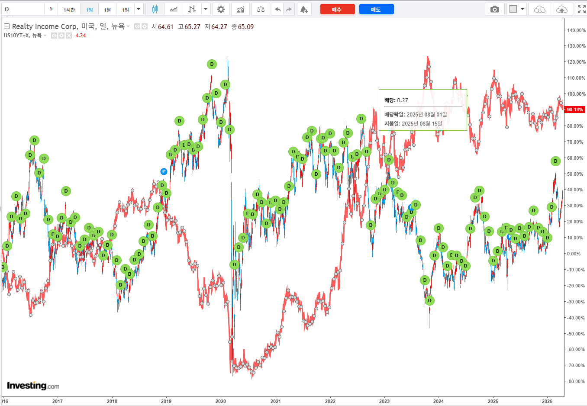Viewport: 587px width, 406px height.
Task: Click the 2020 label on time axis
Action: (x=221, y=401)
